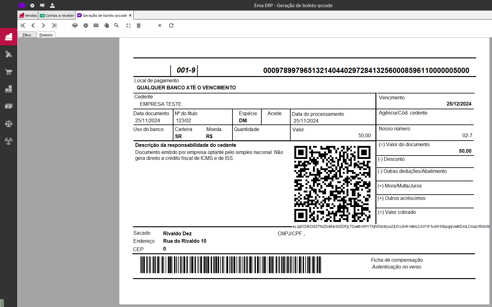Switch to the Vendas tab
This screenshot has height=307, width=492.
[28, 15]
